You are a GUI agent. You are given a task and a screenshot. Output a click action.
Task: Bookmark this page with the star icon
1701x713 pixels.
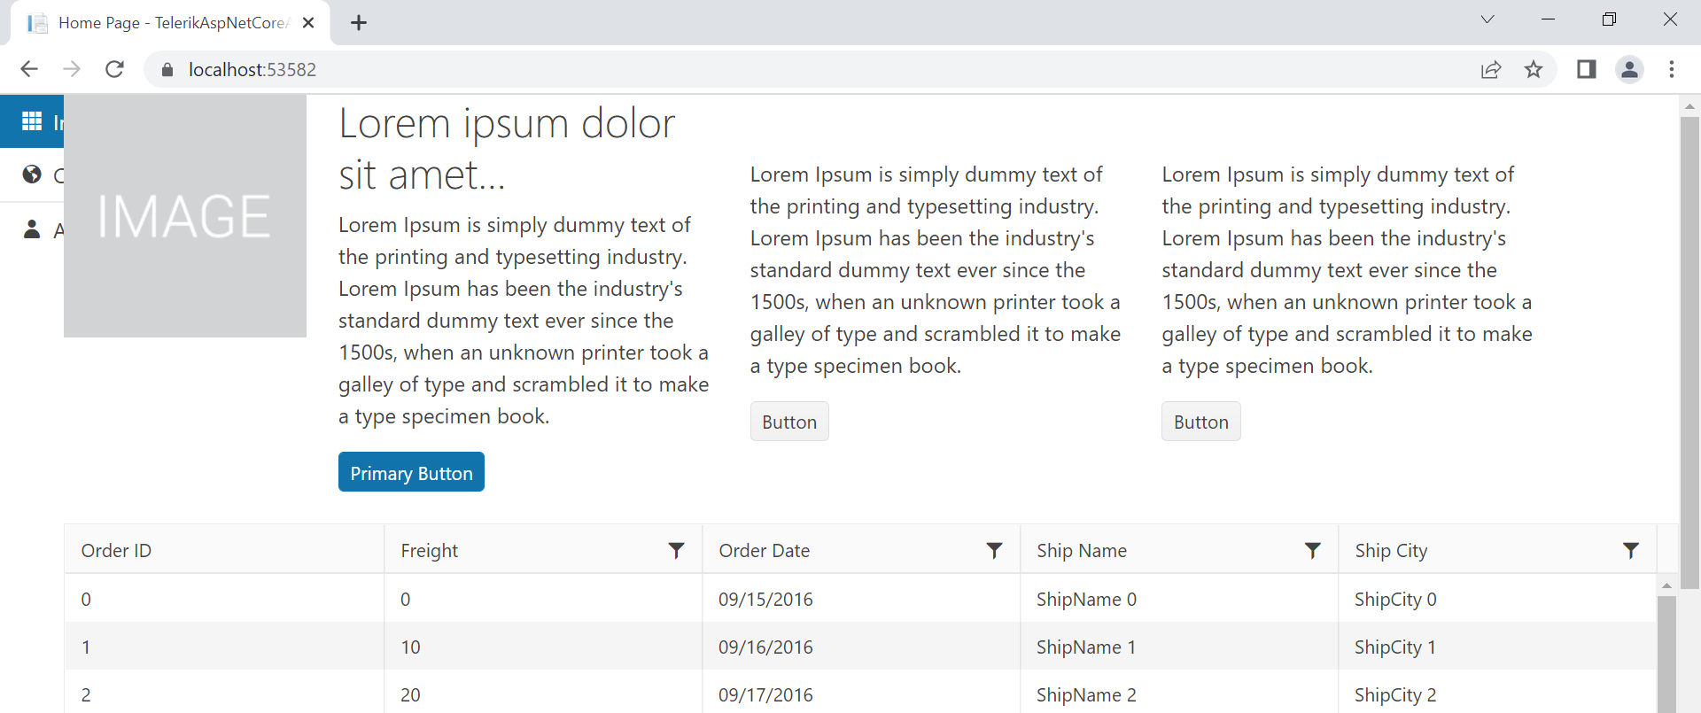[x=1534, y=69]
